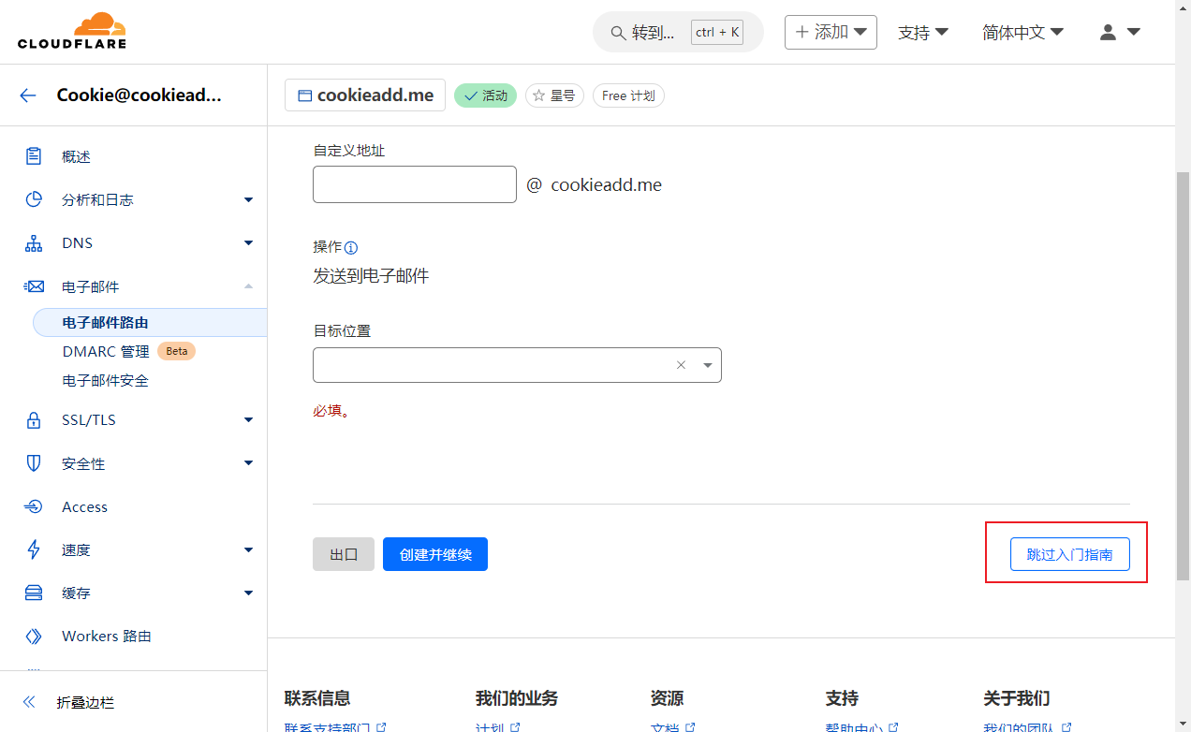Expand the 分析和日志 sidebar section
The height and width of the screenshot is (732, 1191).
248,199
